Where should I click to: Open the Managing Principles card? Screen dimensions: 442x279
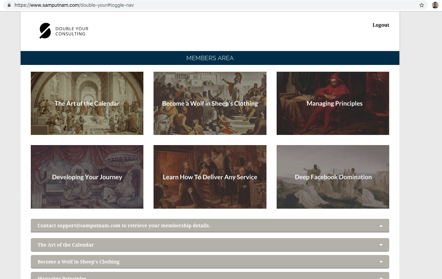click(333, 103)
